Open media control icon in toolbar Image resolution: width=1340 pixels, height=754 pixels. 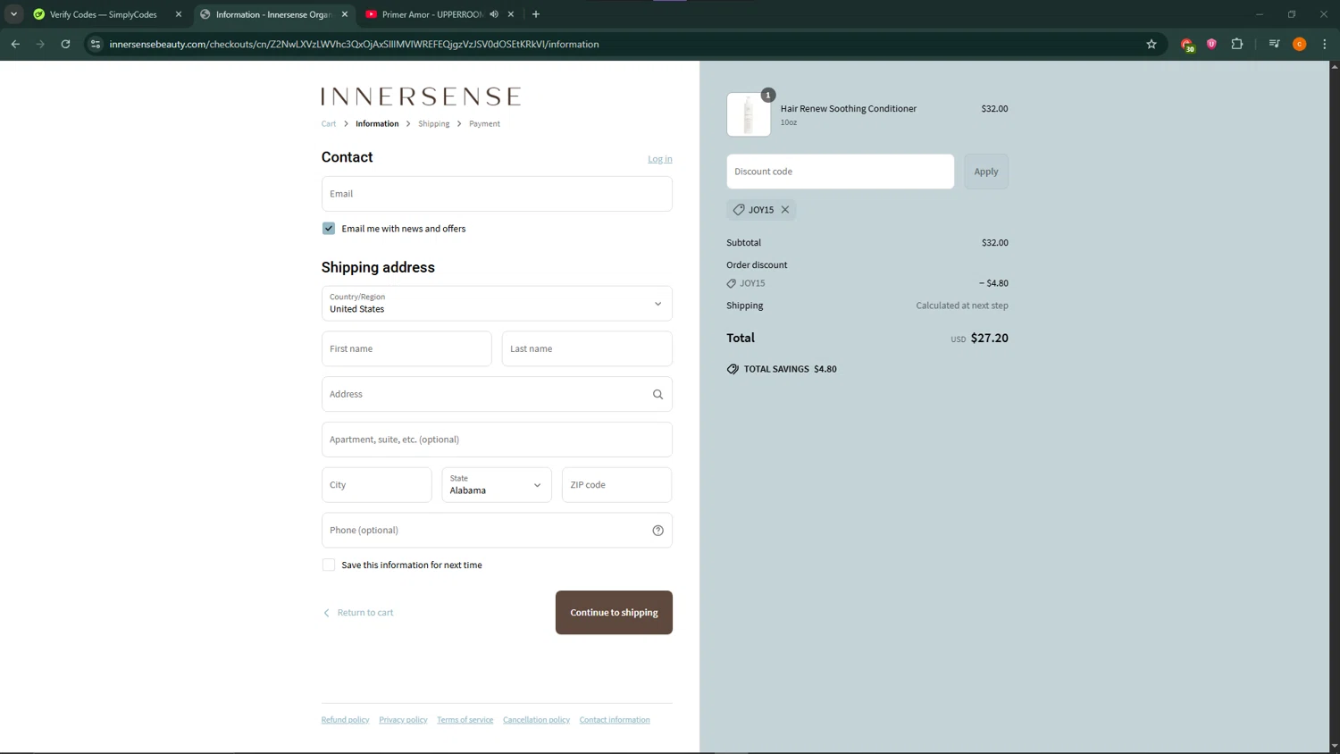[1274, 44]
